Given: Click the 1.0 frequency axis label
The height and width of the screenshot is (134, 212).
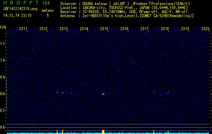Looking at the screenshot, I should [x=3, y=61].
